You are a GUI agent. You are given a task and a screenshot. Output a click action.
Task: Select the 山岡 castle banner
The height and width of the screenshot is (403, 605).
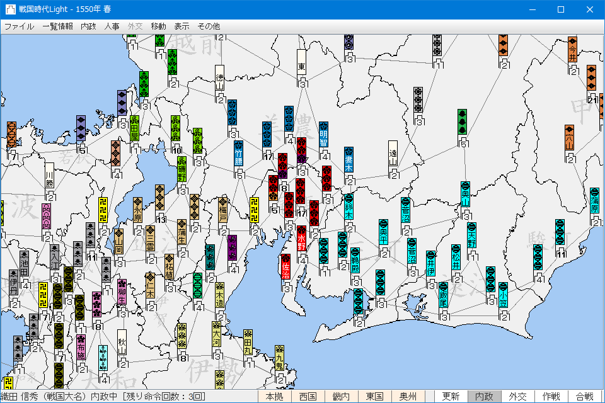point(119,241)
